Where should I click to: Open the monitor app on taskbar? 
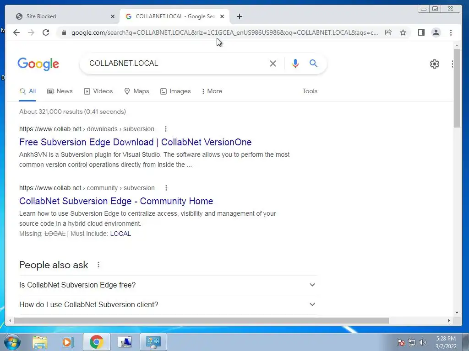(125, 342)
